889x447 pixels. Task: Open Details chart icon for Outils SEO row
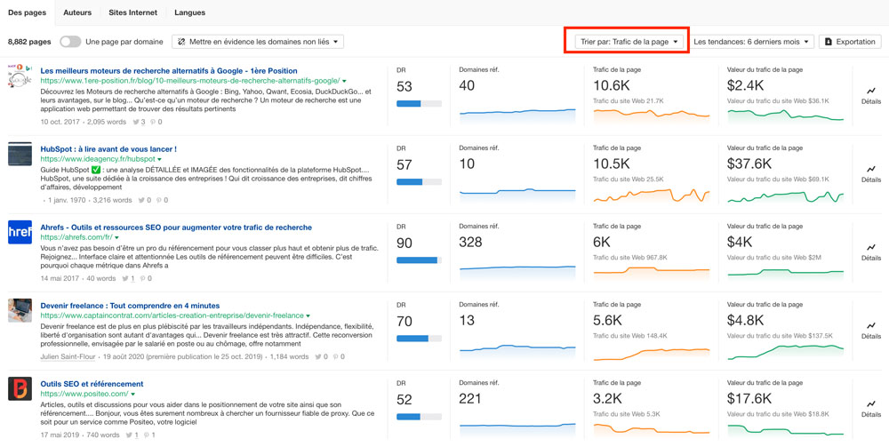tap(871, 403)
